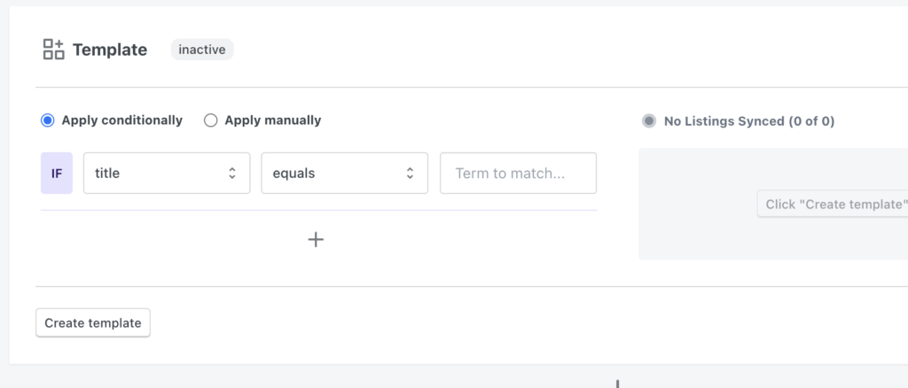Add another condition with the plus icon
This screenshot has height=388, width=908.
point(316,239)
